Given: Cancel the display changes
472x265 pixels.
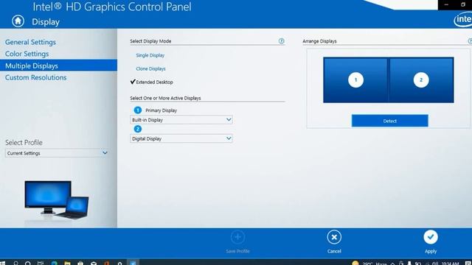Looking at the screenshot, I should pos(334,237).
